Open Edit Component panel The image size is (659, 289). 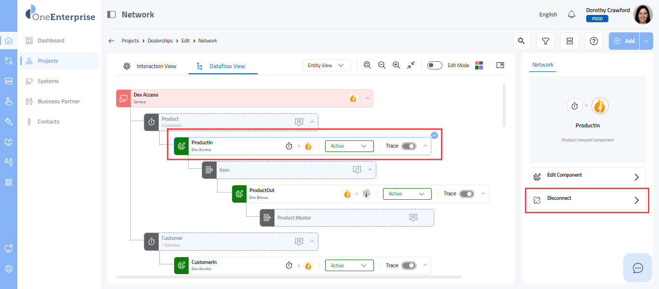[587, 177]
